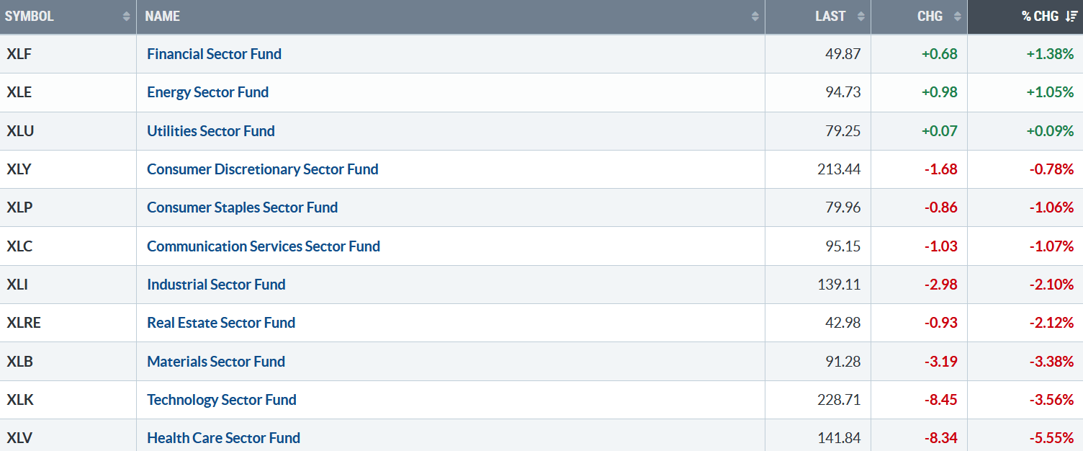This screenshot has width=1083, height=451.
Task: Click the -0.78% percent change
Action: [1051, 169]
